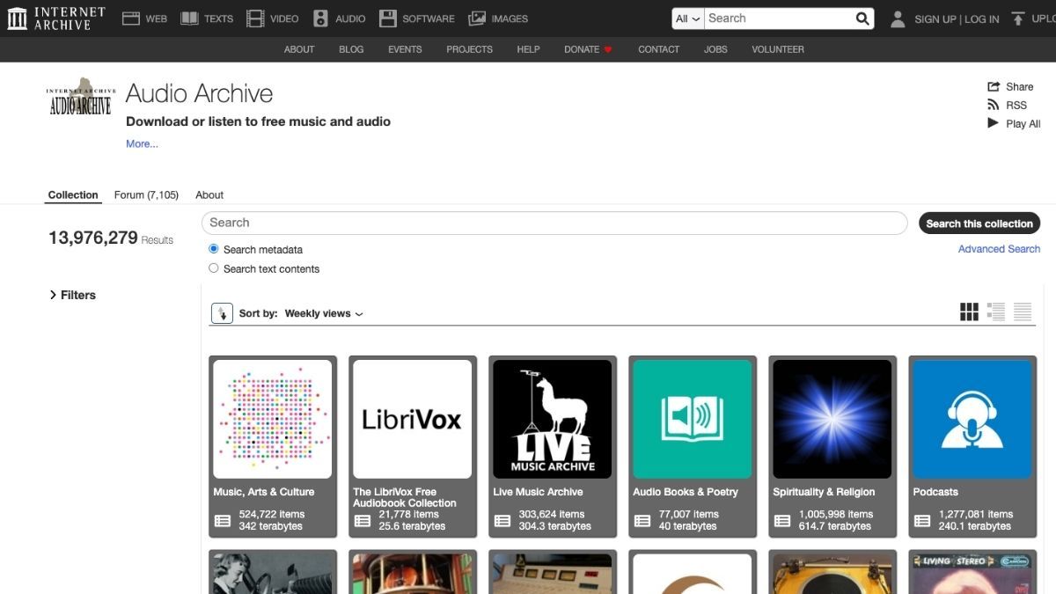Click the top bar Search field
The image size is (1056, 594).
click(779, 18)
